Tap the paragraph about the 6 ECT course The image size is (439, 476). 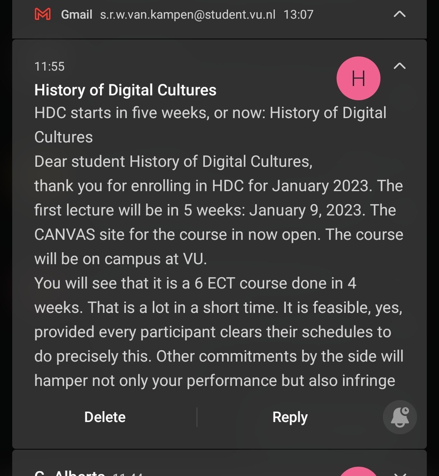tap(219, 332)
